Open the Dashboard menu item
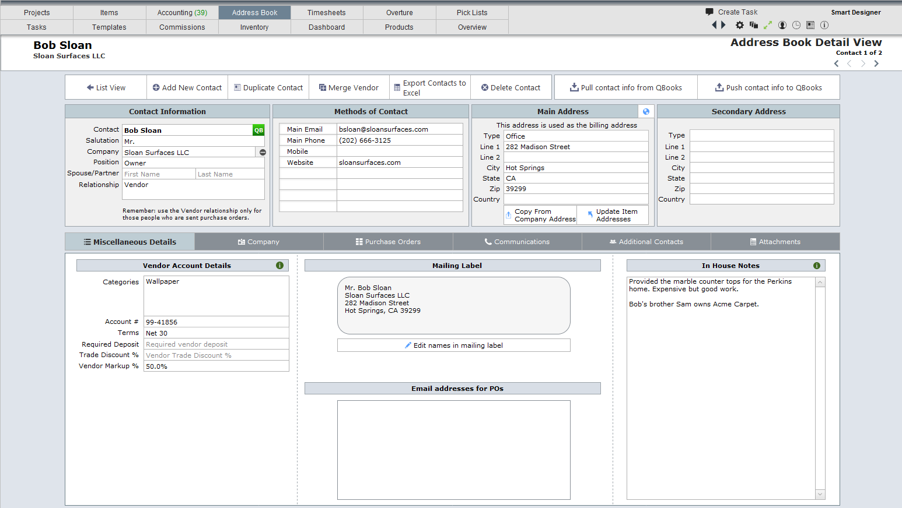Screen dimensions: 902x508 [327, 27]
